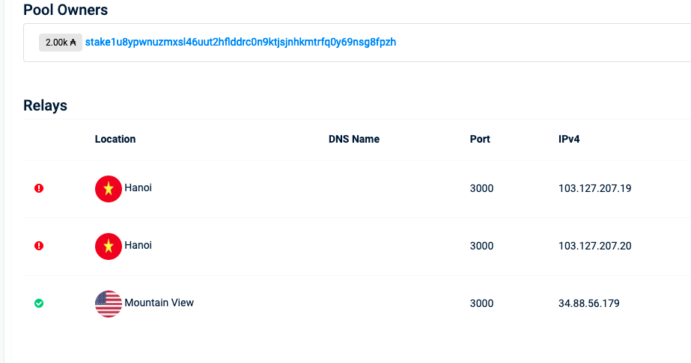Click the Relays section heading
Screen dimensions: 691x363
[46, 105]
